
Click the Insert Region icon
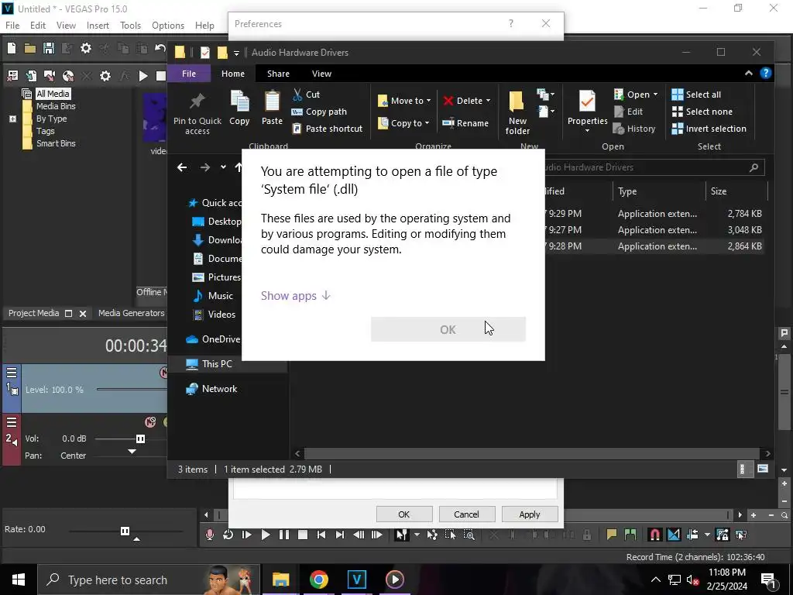(x=630, y=535)
